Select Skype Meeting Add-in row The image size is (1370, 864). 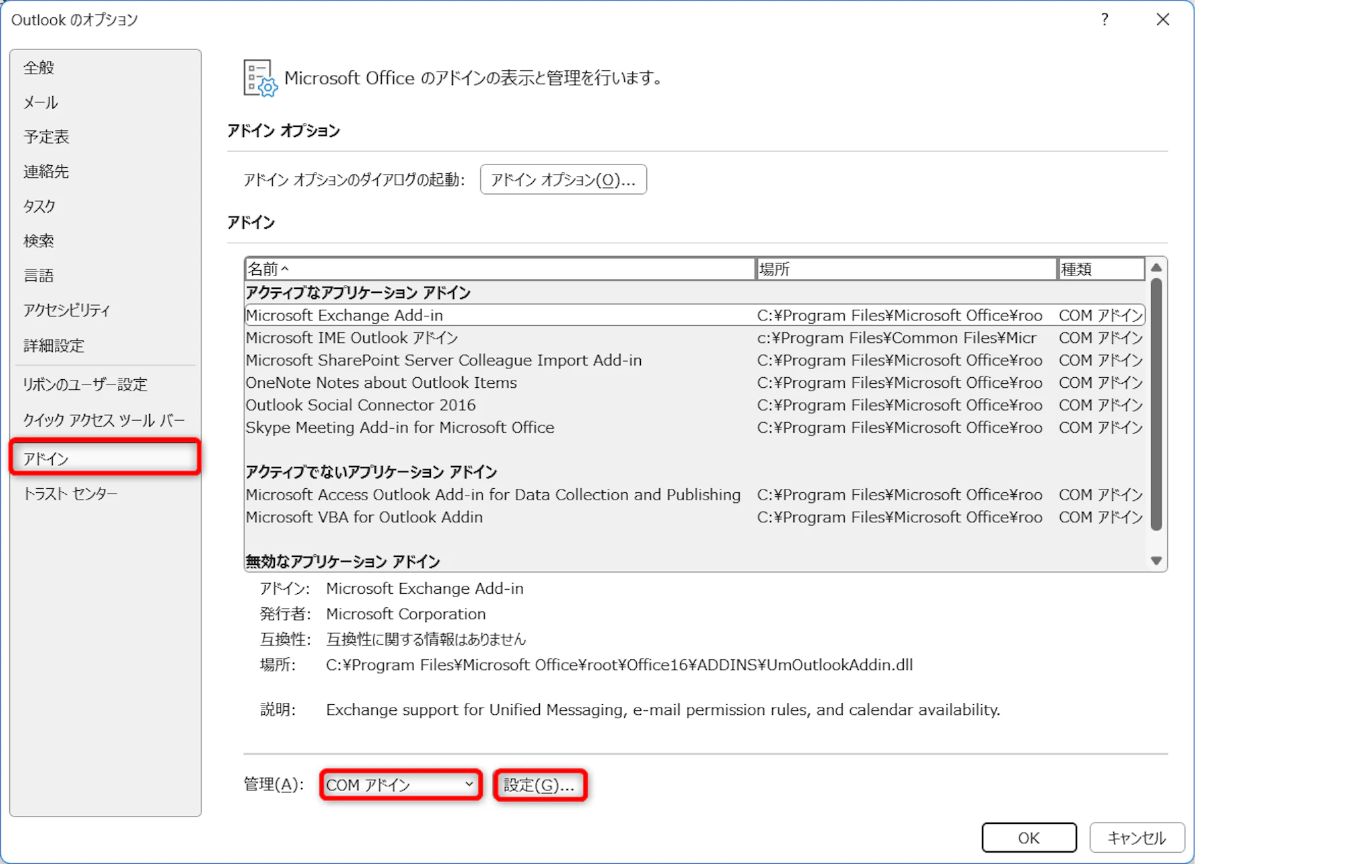tap(400, 427)
